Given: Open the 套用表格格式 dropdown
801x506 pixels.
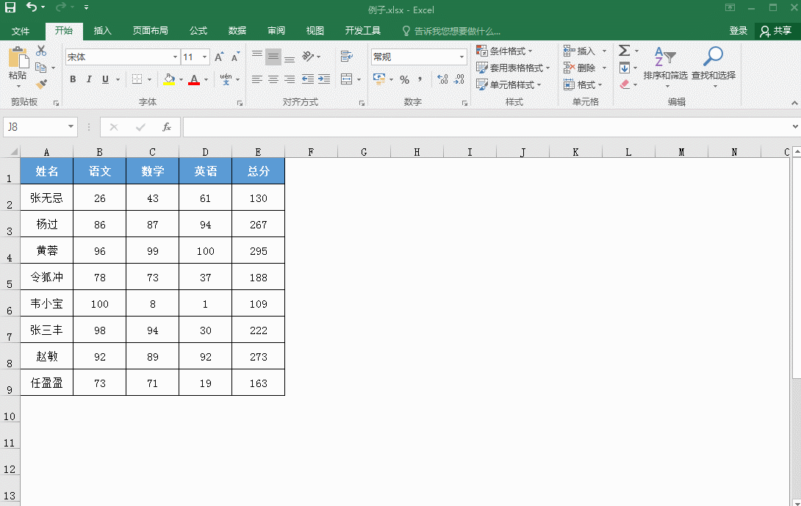Looking at the screenshot, I should [x=513, y=68].
